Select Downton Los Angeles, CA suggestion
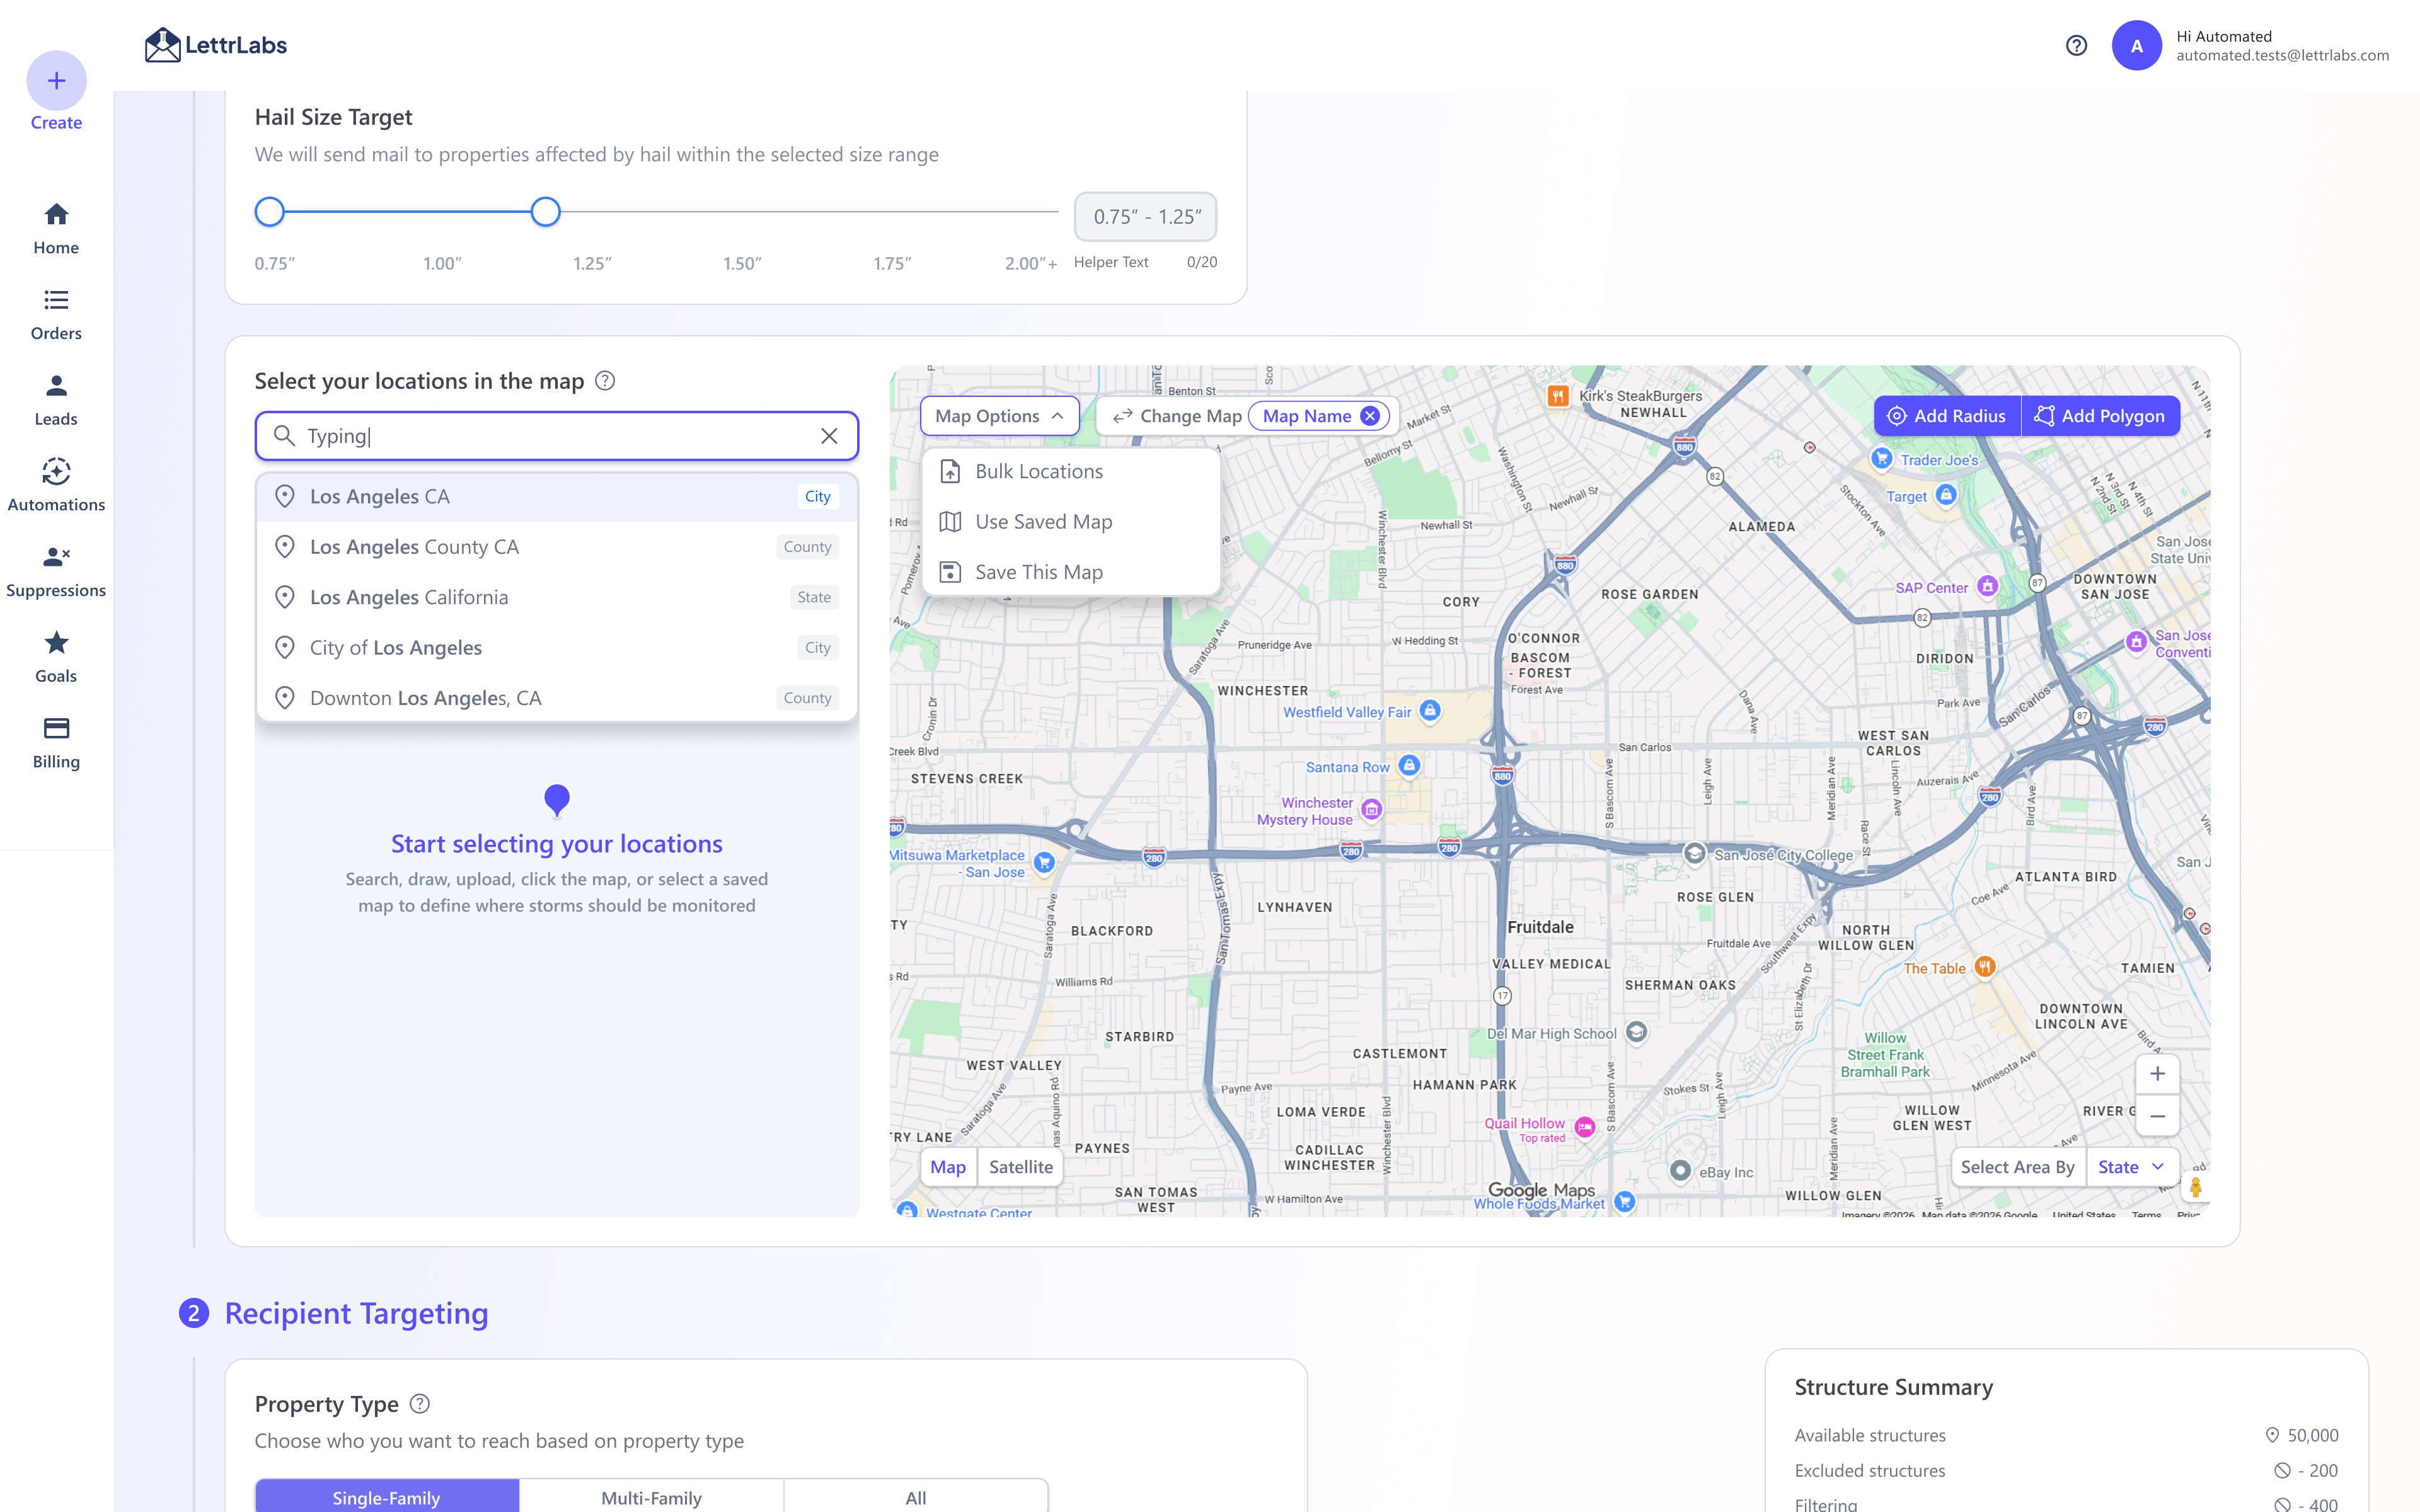 [557, 698]
